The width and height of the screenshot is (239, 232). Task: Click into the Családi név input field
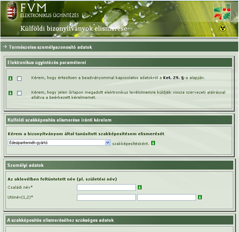106,187
